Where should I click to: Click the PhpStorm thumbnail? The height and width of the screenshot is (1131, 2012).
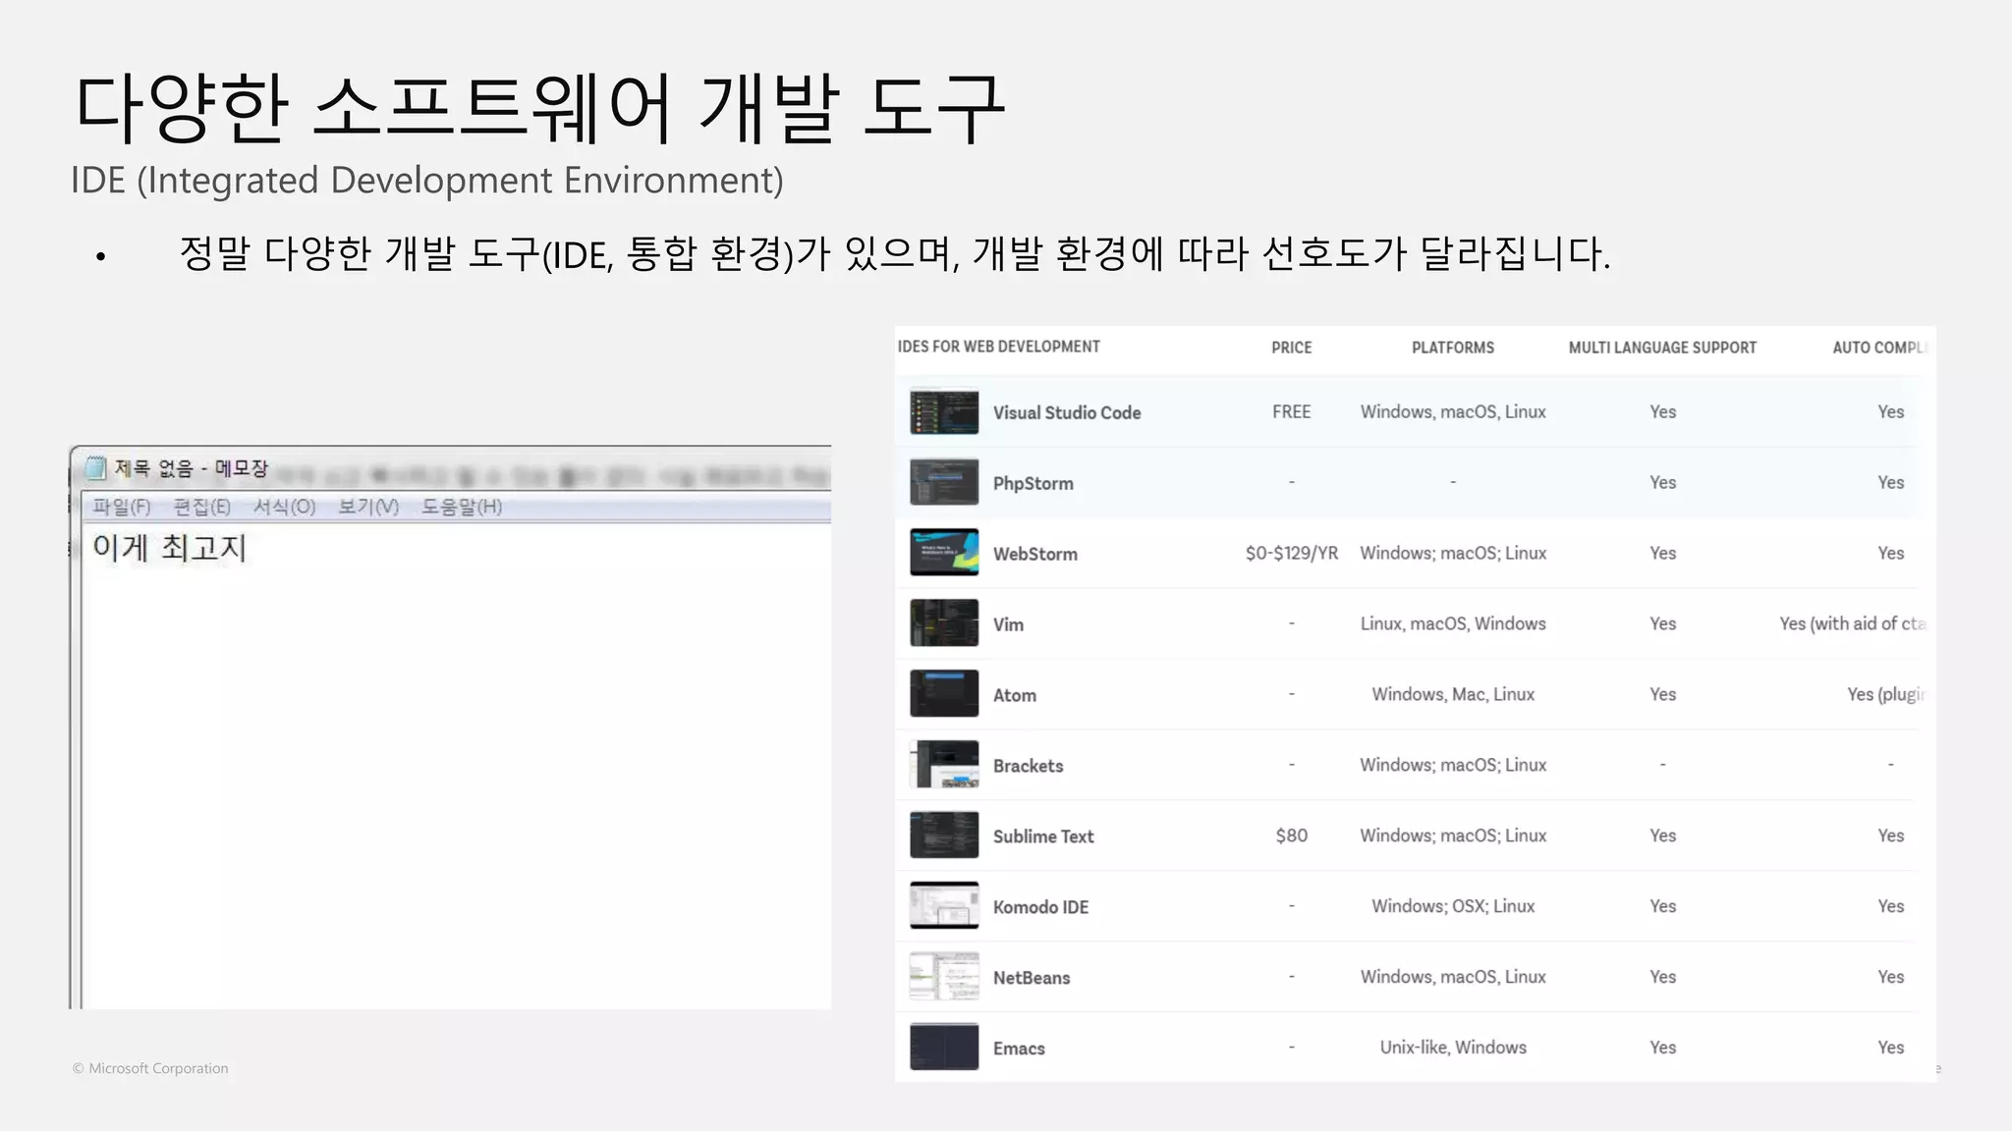click(x=944, y=483)
